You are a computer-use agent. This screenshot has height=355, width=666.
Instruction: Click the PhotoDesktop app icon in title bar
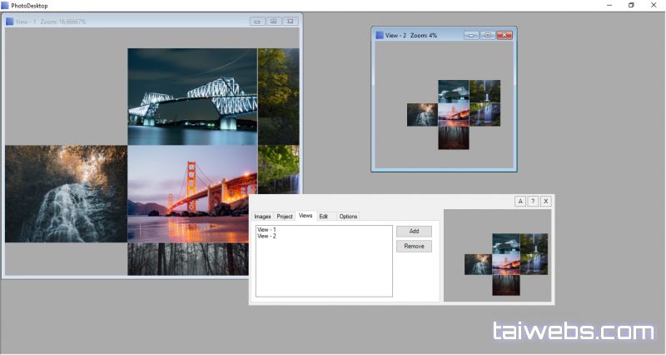click(x=6, y=5)
